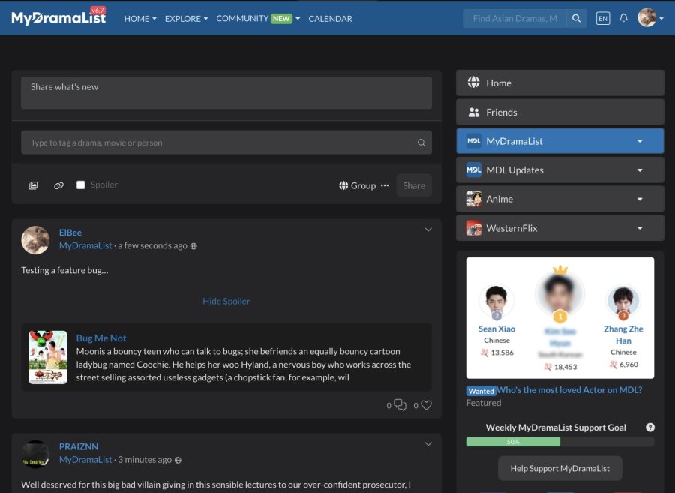Expand MDL Updates dropdown arrow

pyautogui.click(x=640, y=170)
